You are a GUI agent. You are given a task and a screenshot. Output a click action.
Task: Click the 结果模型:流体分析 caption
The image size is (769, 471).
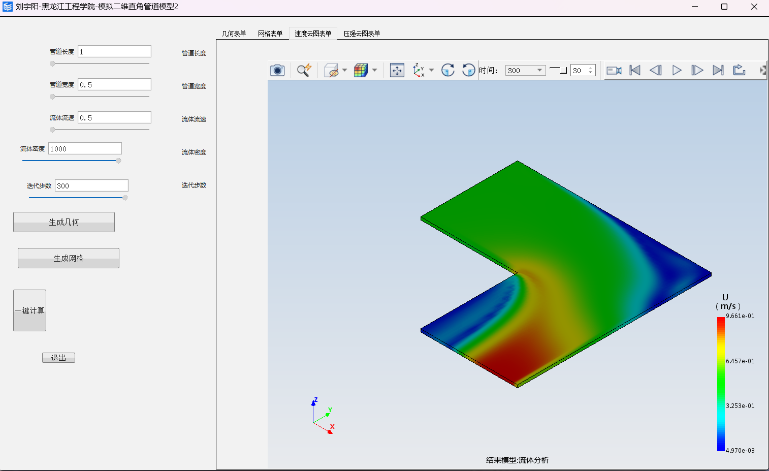[x=517, y=460]
